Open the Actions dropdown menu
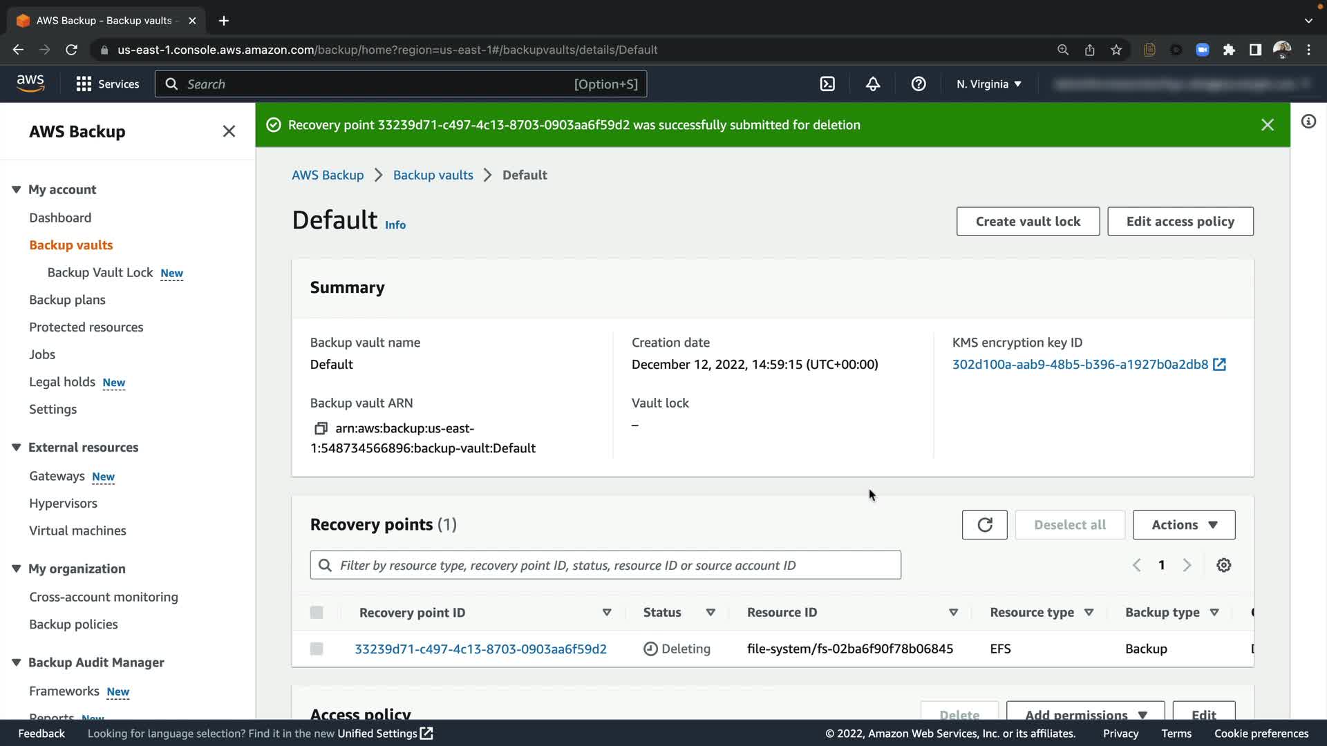Screen dimensions: 1327x746 pos(1183,525)
